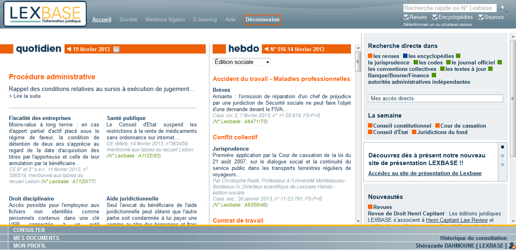Image resolution: width=516 pixels, height=250 pixels.
Task: Click the user profile icon beside Shérazade DAHMOUNE
Action: pos(512,246)
